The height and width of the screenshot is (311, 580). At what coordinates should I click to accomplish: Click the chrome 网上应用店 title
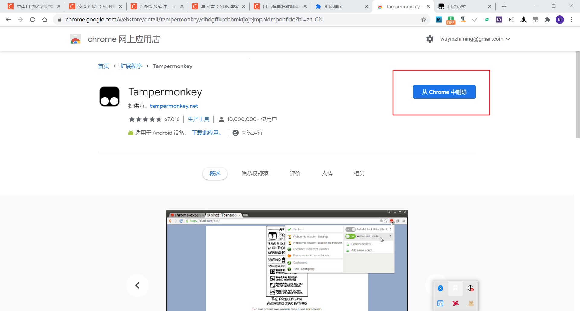(x=124, y=39)
